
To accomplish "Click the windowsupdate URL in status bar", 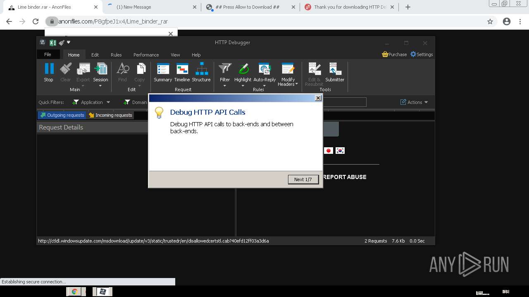I will click(x=153, y=241).
